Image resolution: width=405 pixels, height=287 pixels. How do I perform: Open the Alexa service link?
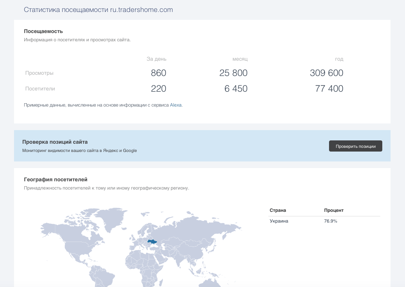(x=175, y=105)
